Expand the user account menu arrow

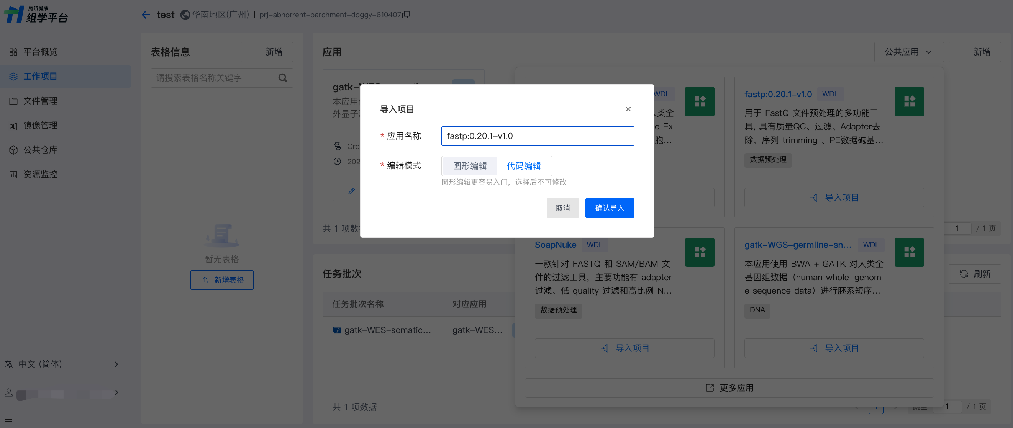[116, 392]
